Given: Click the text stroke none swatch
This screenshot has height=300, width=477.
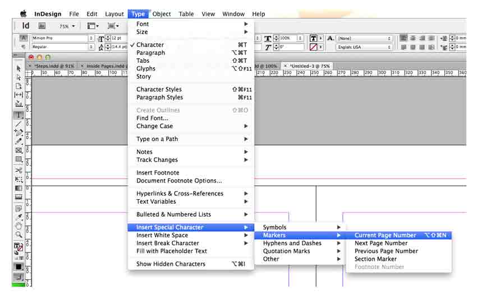Looking at the screenshot, I should click(313, 47).
